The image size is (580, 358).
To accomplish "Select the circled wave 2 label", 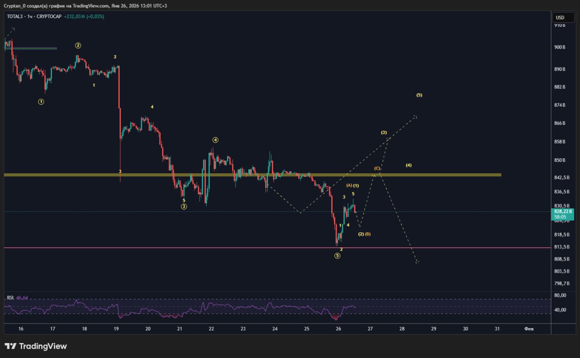I will click(78, 45).
